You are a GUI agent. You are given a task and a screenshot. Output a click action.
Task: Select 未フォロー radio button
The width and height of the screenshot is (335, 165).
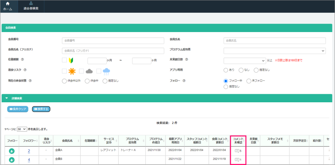[x=249, y=81]
